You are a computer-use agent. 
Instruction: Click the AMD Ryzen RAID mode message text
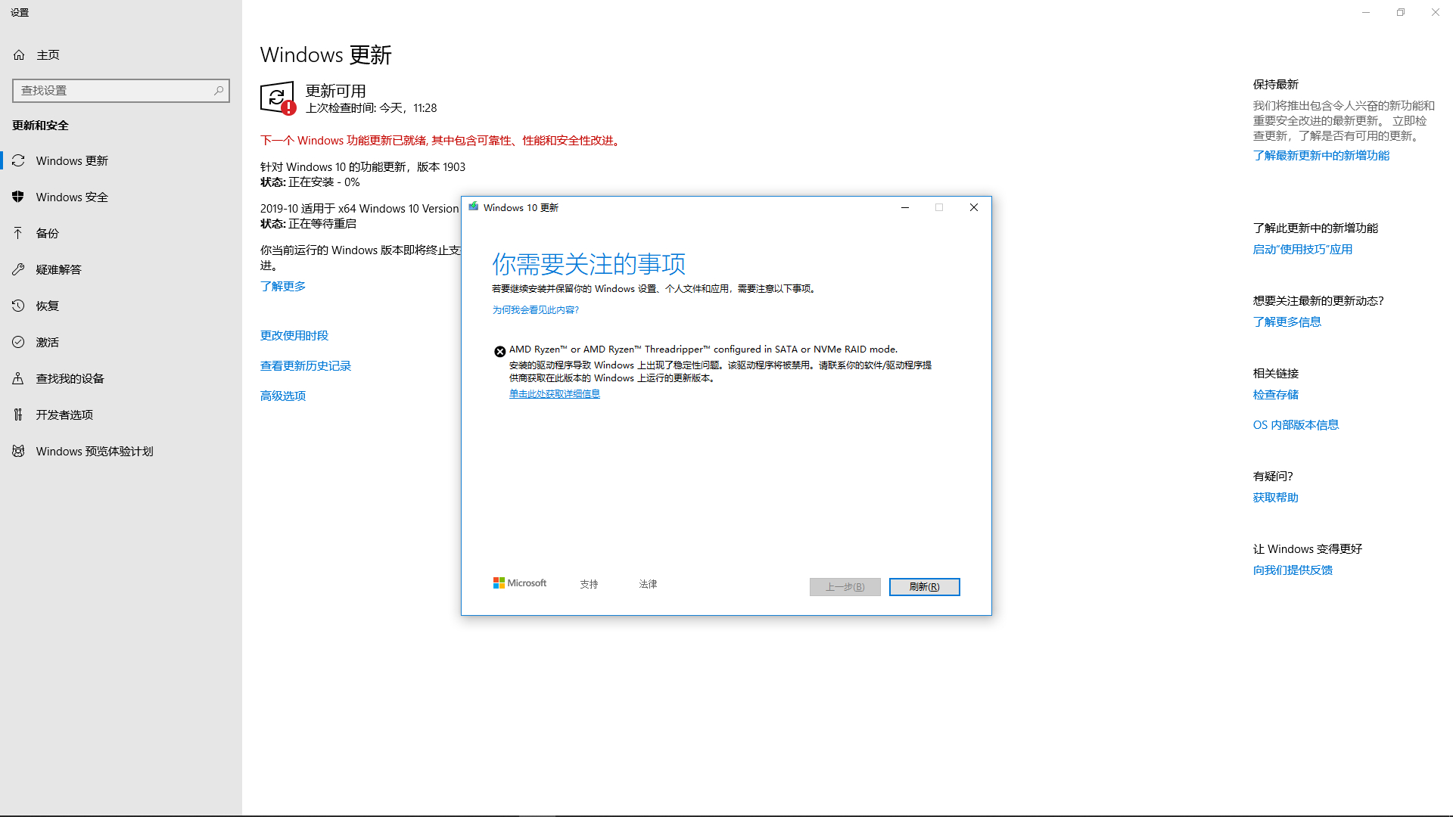tap(704, 349)
